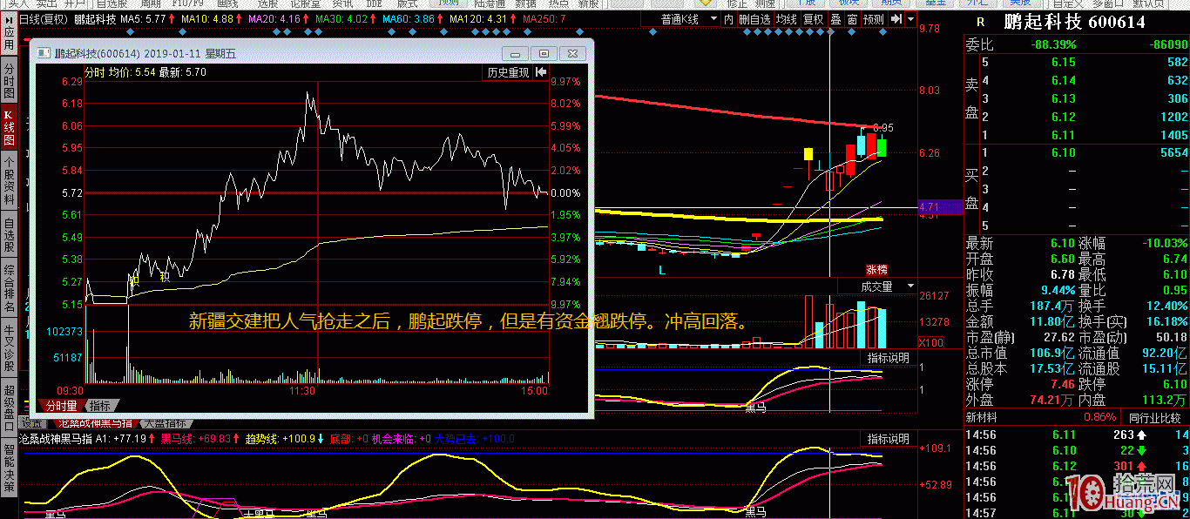Collapse the left sidebar using the arrow icon
1190x519 pixels.
pos(9,18)
